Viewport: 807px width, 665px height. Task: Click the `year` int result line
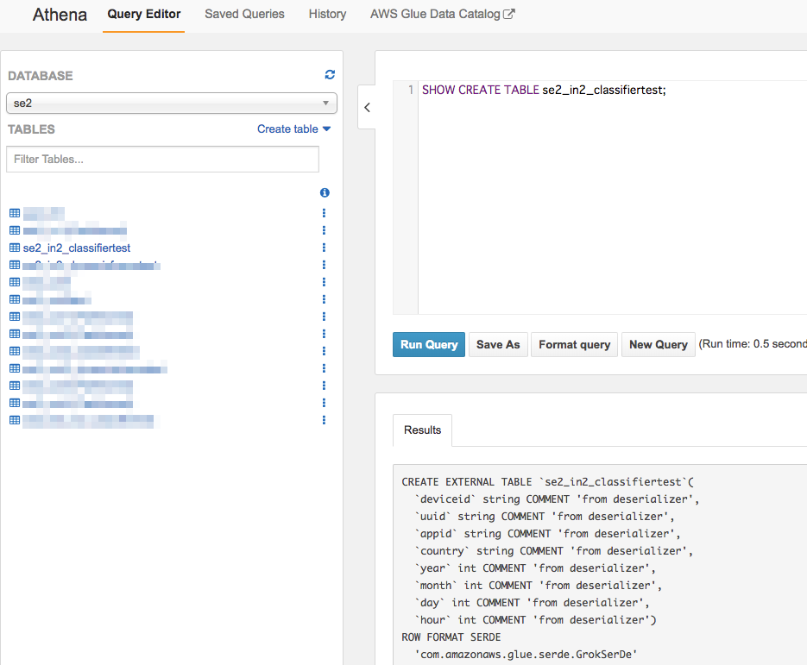pyautogui.click(x=535, y=568)
